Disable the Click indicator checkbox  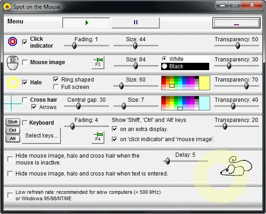[25, 42]
